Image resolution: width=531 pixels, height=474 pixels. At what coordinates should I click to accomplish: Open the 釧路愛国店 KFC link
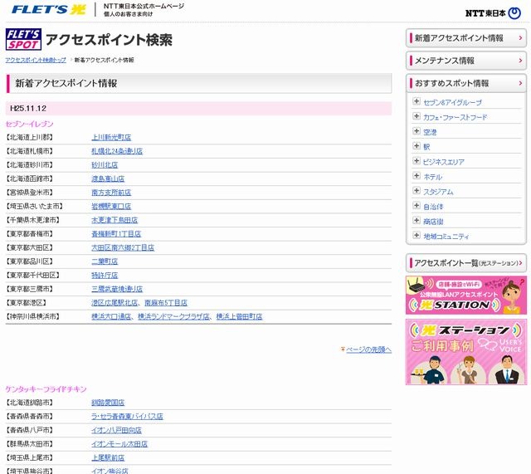click(108, 403)
